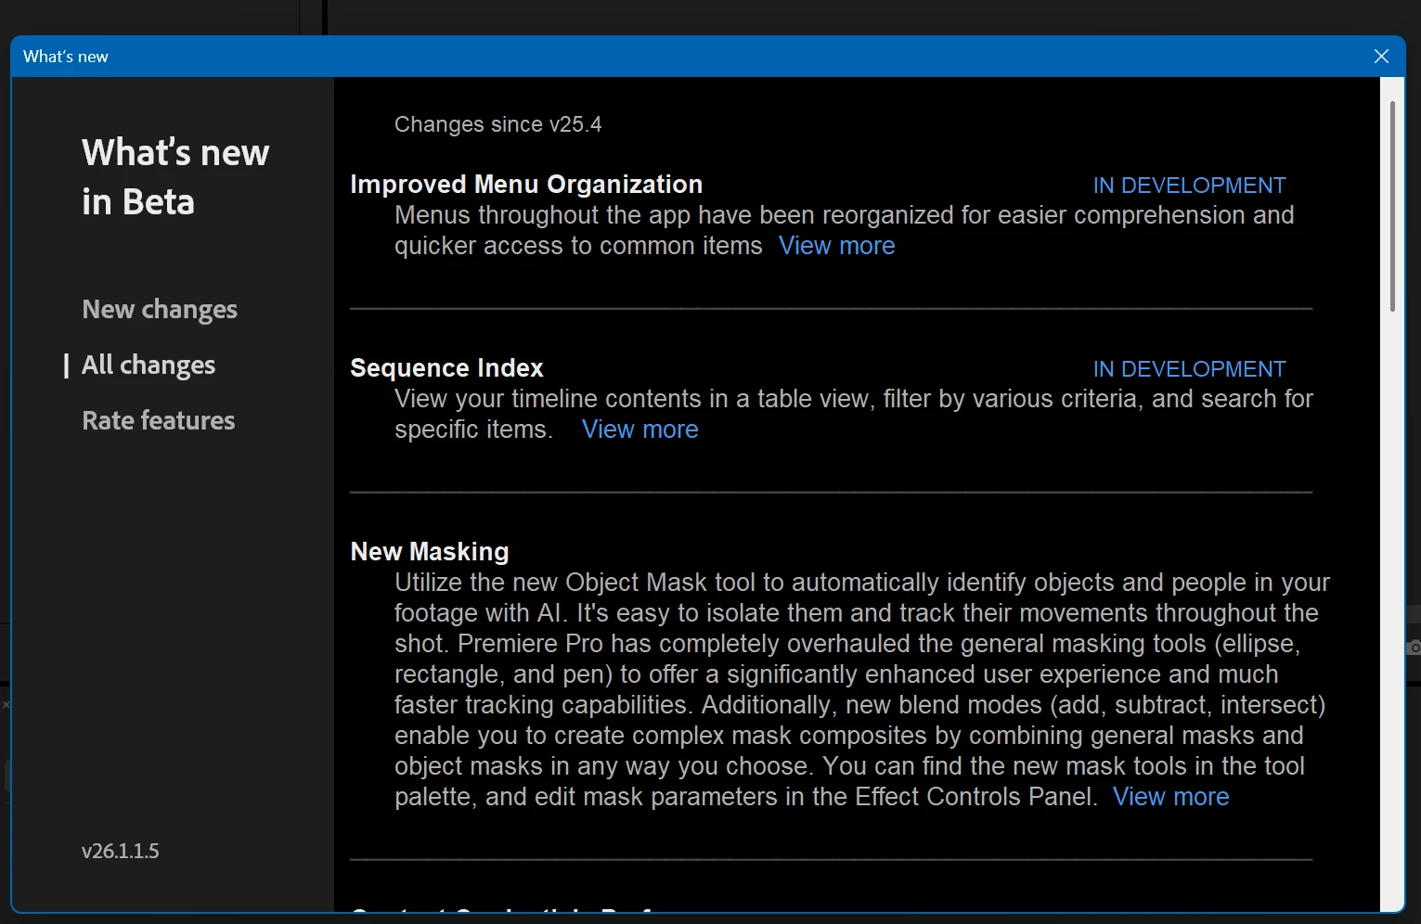Image resolution: width=1421 pixels, height=924 pixels.
Task: Click the New Masking heading
Action: [430, 552]
